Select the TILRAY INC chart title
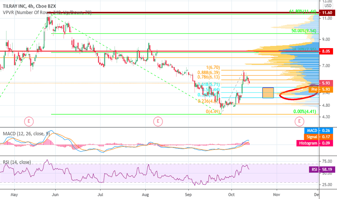The image size is (337, 199). pos(29,6)
